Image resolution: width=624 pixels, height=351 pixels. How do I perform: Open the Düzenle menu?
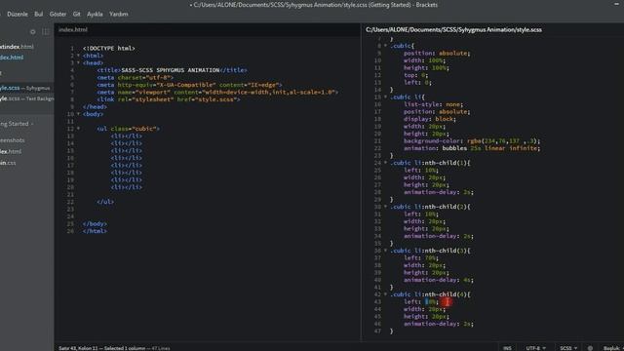tap(18, 14)
